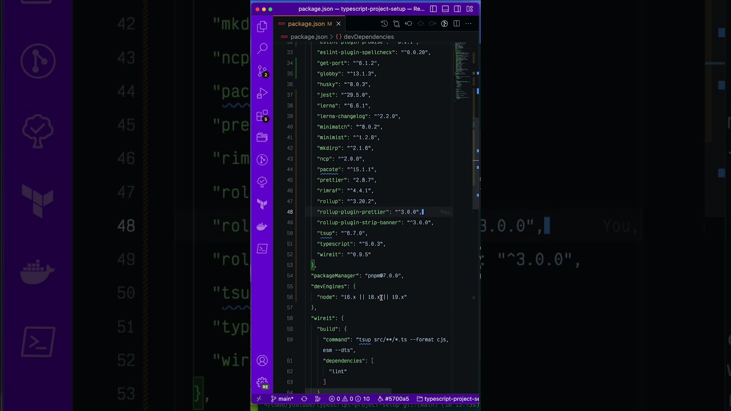This screenshot has width=731, height=411.
Task: Click the "lerna-changelog" key on line 39
Action: pos(343,116)
